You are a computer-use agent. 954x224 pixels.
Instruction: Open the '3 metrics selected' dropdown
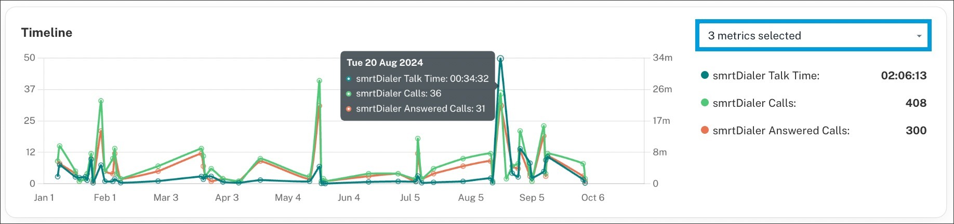pos(813,36)
